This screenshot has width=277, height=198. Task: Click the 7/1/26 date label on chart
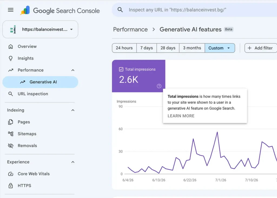coord(221,180)
